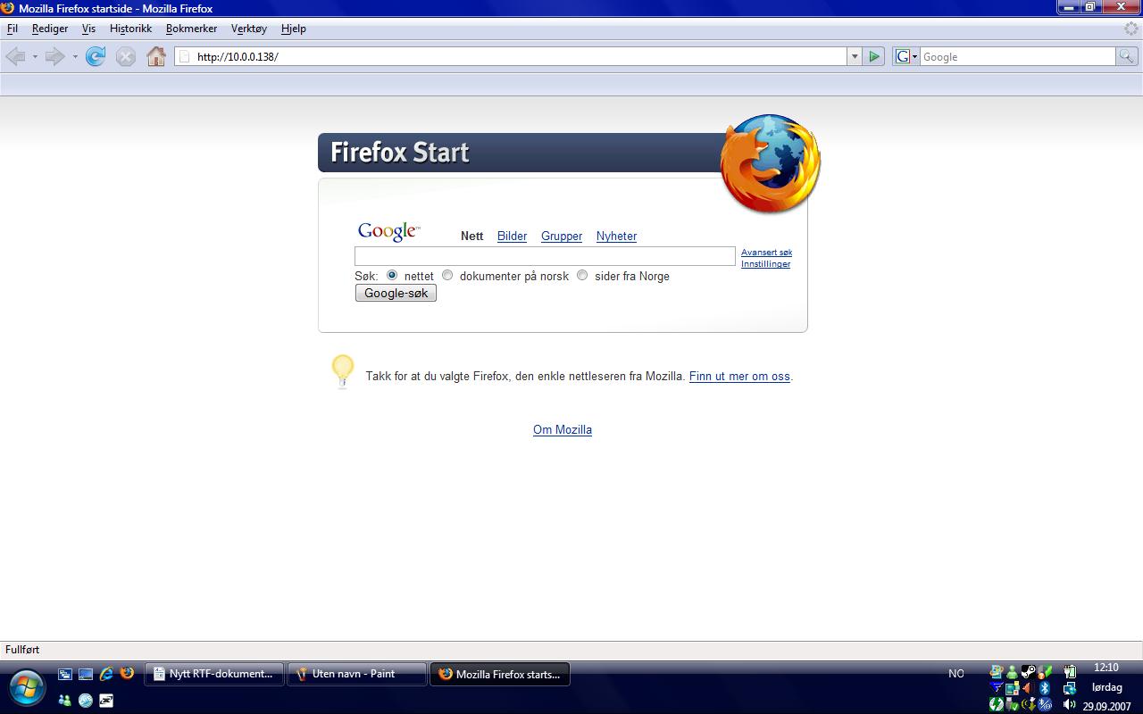Launch Firefox from Quick Launch
Screen dimensions: 1143x714
[x=127, y=673]
